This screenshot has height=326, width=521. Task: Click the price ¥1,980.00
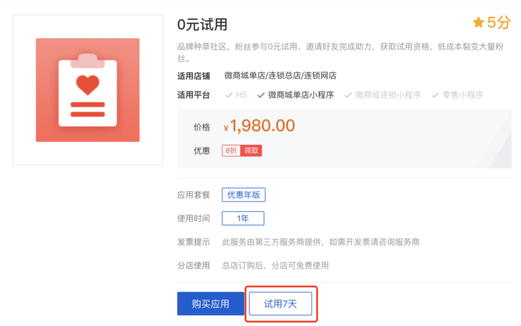(x=259, y=126)
